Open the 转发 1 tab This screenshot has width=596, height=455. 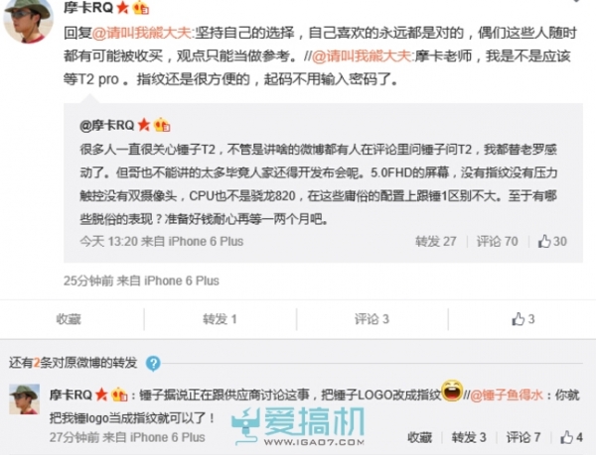pos(220,319)
